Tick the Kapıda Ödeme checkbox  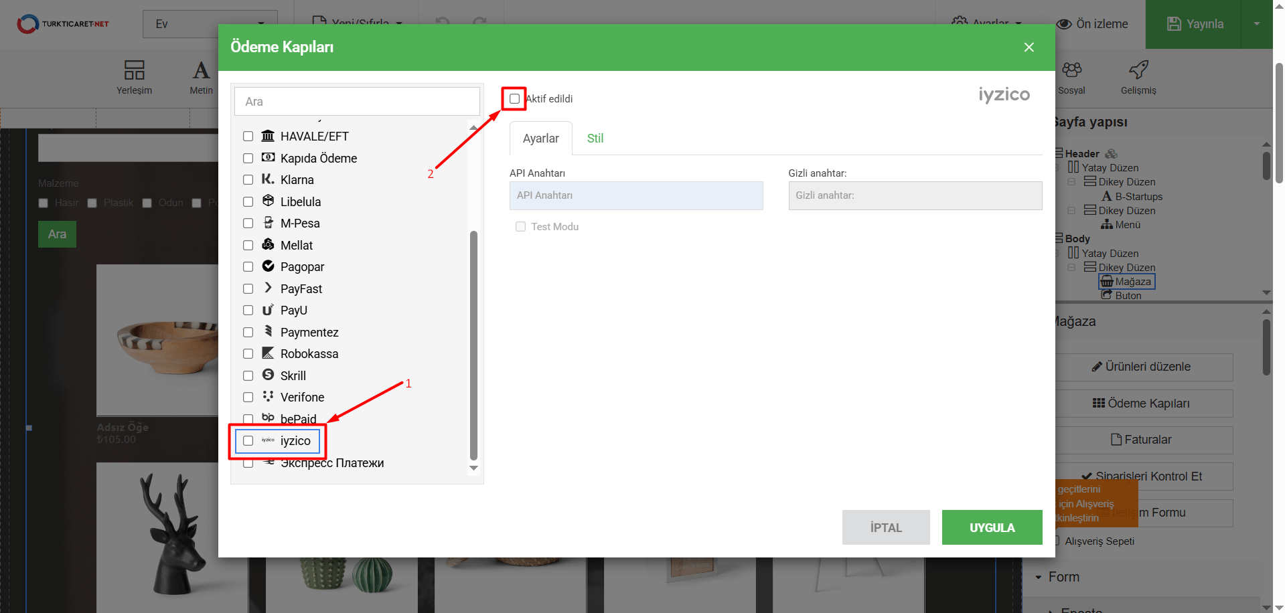coord(248,158)
